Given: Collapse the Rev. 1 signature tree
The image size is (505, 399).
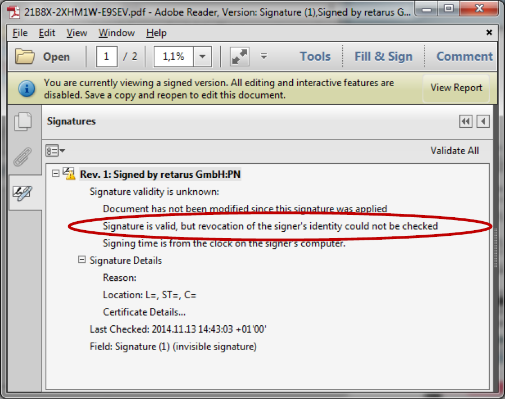Looking at the screenshot, I should pyautogui.click(x=55, y=174).
